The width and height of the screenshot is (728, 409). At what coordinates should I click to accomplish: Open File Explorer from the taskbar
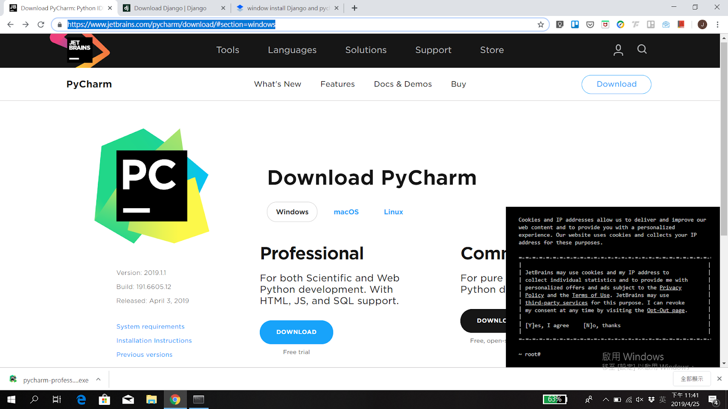point(152,399)
